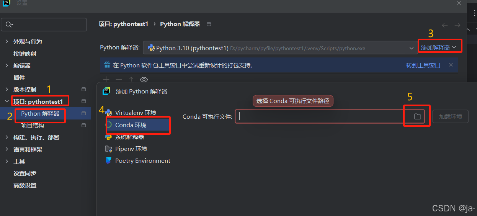The image size is (477, 216).
Task: Toggle the show early releases eye icon
Action: coord(144,79)
